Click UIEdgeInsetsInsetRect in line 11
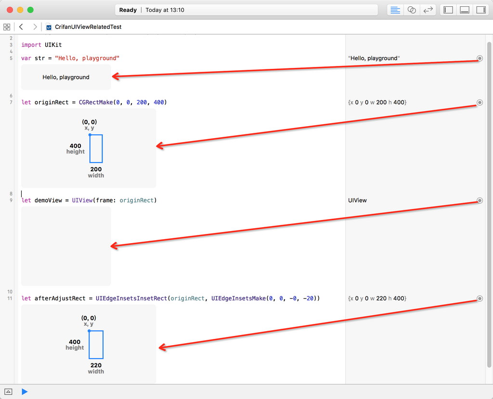Screen dimensions: 493x399 click(x=131, y=298)
